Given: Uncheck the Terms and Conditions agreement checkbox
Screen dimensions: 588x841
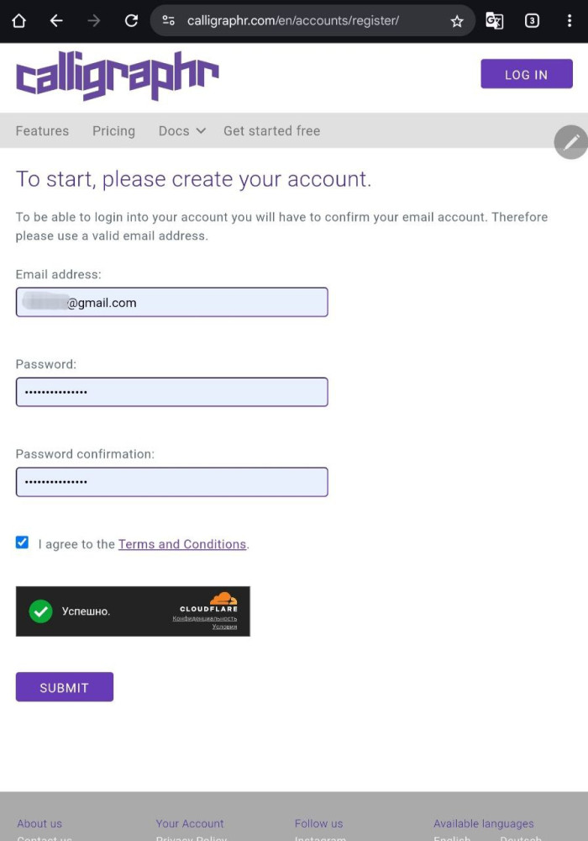Looking at the screenshot, I should point(23,542).
